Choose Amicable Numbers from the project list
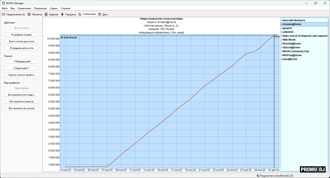Image resolution: width=330 pixels, height=178 pixels. [294, 20]
